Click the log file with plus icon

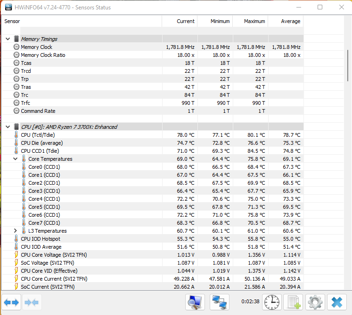coord(293,302)
